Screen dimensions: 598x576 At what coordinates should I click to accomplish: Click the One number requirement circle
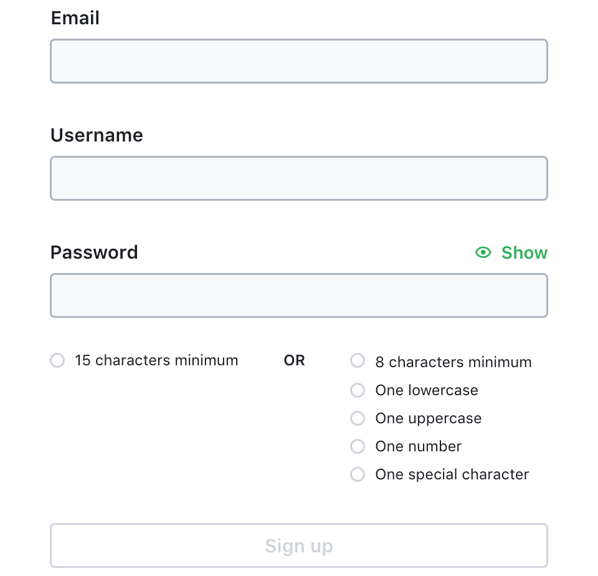coord(358,446)
